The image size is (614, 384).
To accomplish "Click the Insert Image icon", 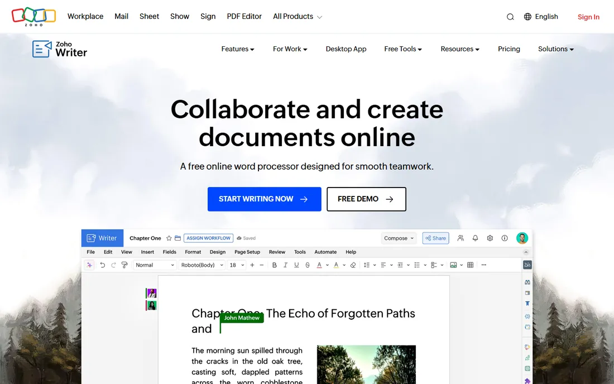I will click(x=453, y=265).
